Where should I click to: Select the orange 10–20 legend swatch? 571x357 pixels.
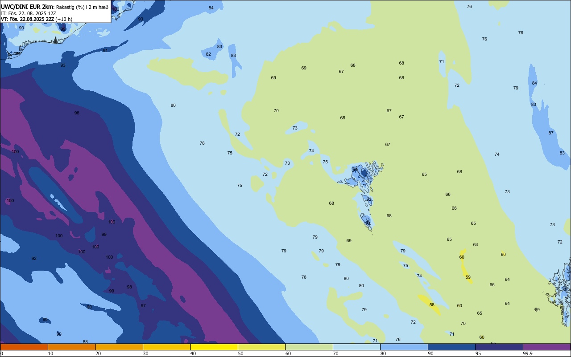71,347
